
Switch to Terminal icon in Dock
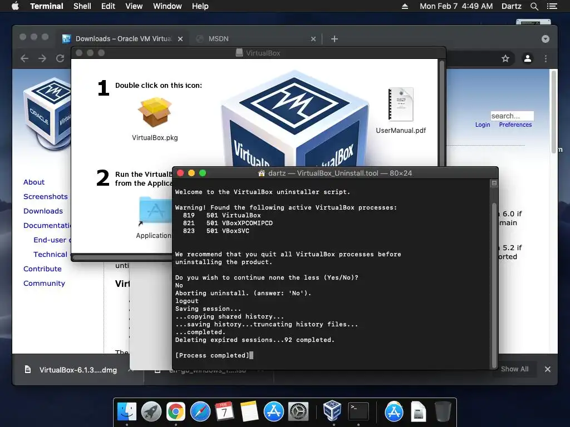pos(358,412)
